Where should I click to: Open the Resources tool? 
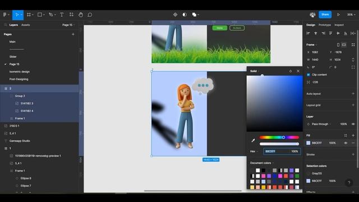[x=71, y=15]
